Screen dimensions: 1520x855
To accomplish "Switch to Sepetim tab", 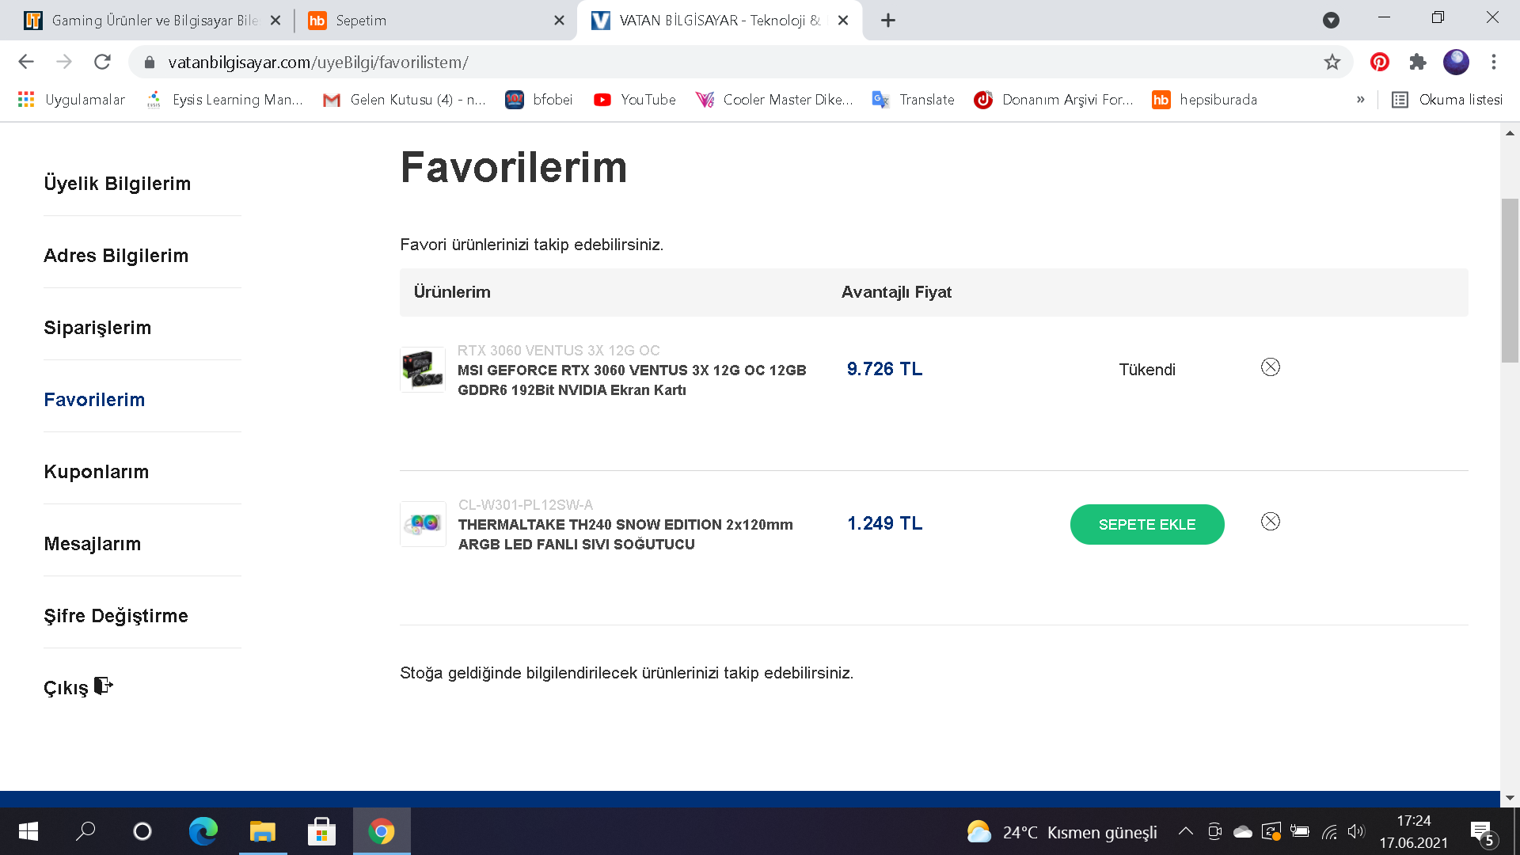I will click(x=435, y=21).
